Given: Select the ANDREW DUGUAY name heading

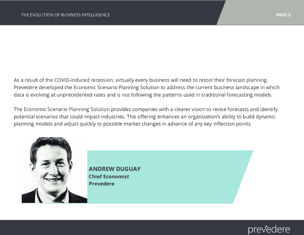Looking at the screenshot, I should pyautogui.click(x=115, y=169).
